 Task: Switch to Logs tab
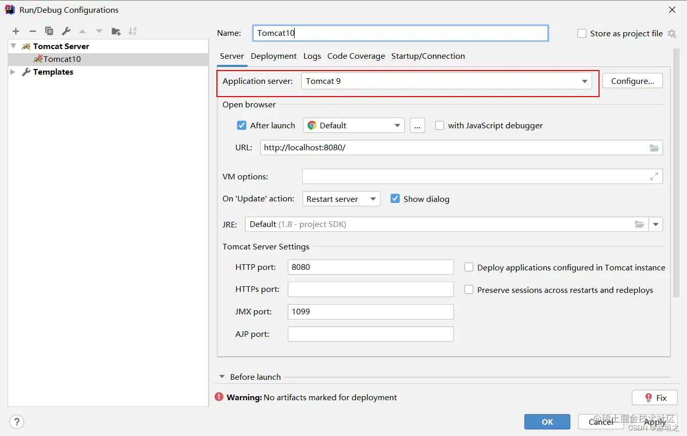point(312,56)
